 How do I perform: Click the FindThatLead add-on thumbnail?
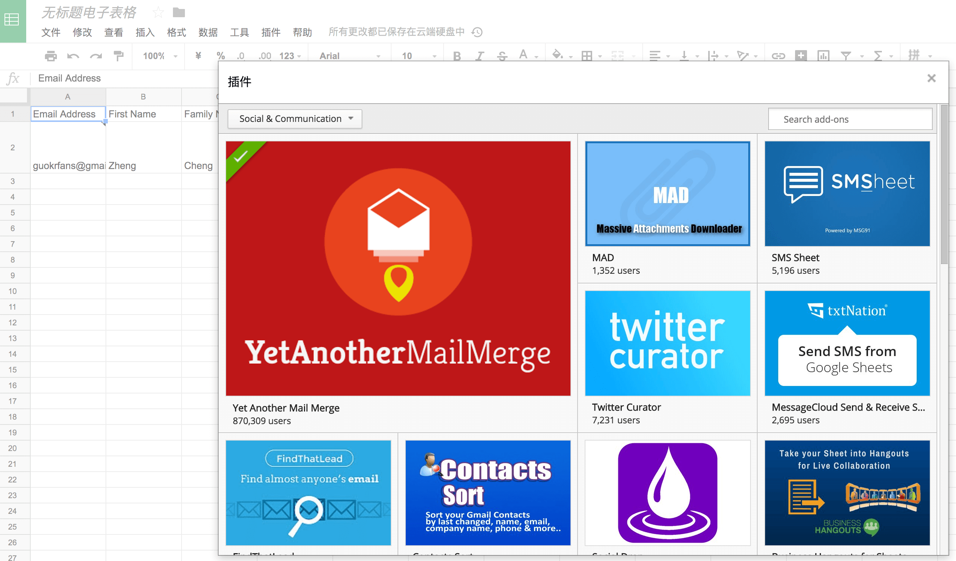[308, 493]
